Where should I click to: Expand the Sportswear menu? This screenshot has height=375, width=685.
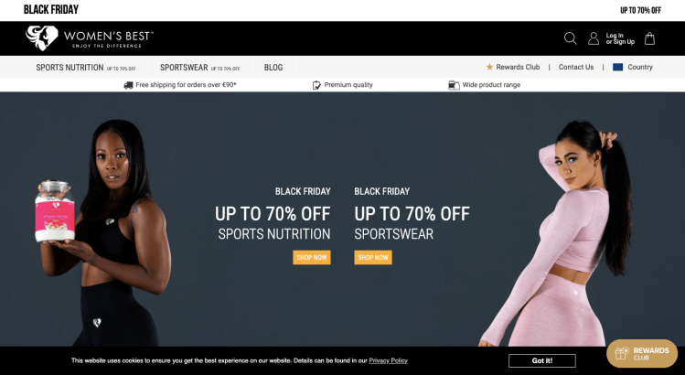200,68
